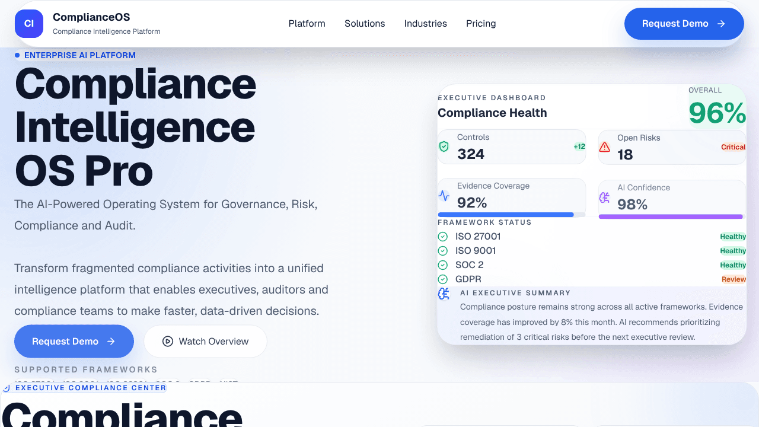Click the SOC 2 framework row label
759x427 pixels.
[470, 265]
